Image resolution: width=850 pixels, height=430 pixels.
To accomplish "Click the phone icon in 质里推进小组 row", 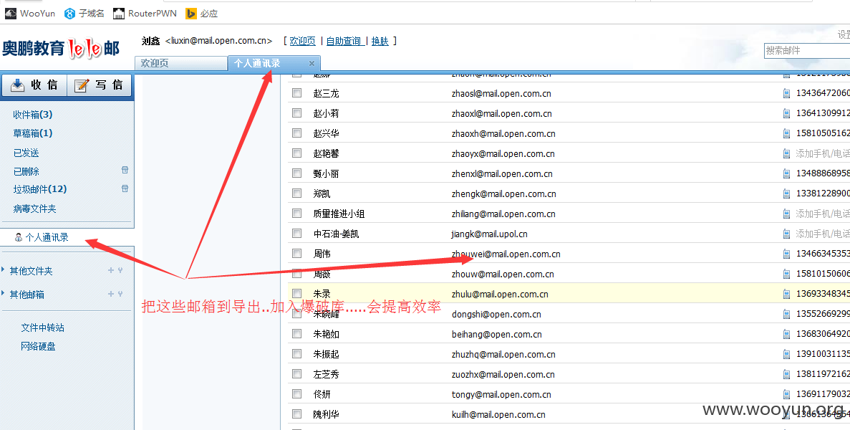I will pos(786,214).
